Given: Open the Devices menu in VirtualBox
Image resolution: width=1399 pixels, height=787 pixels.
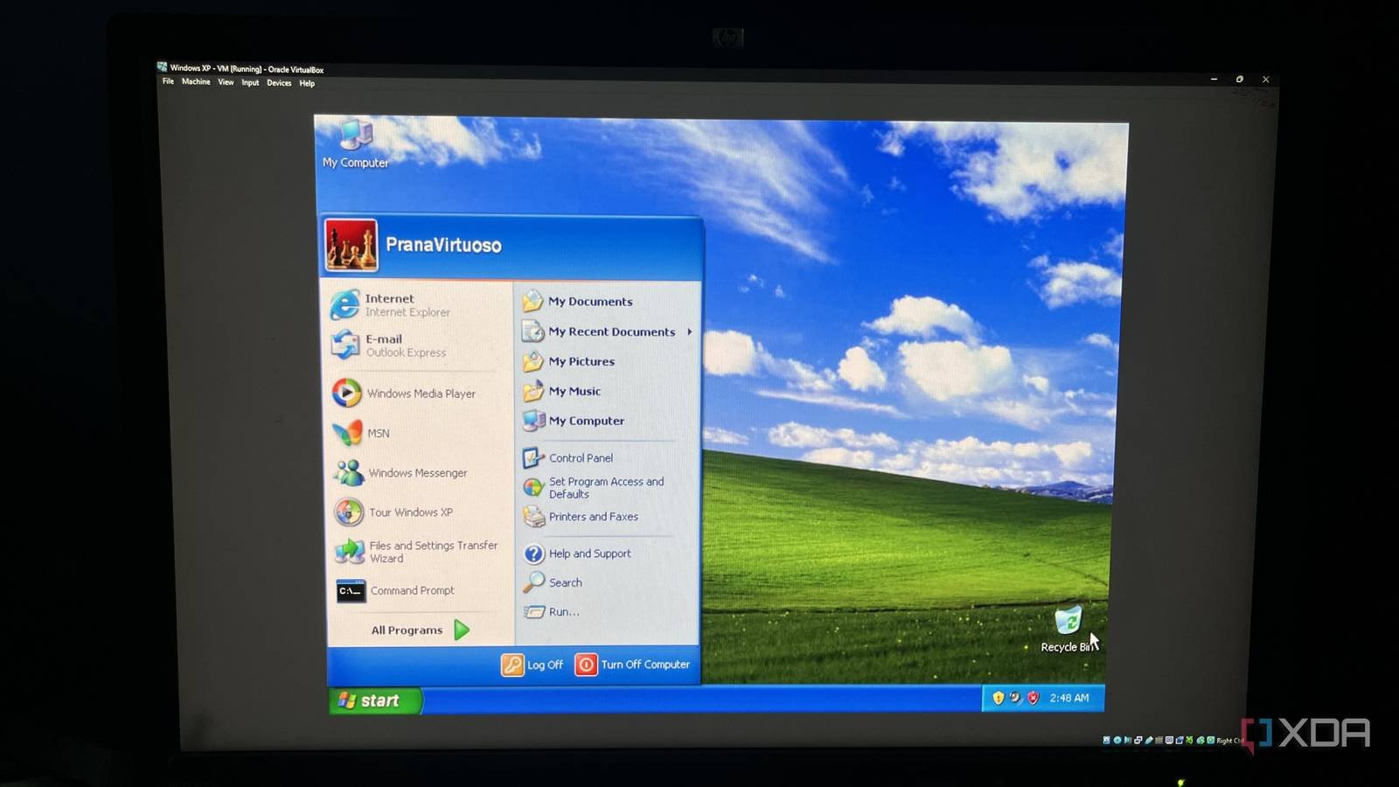Looking at the screenshot, I should 278,82.
